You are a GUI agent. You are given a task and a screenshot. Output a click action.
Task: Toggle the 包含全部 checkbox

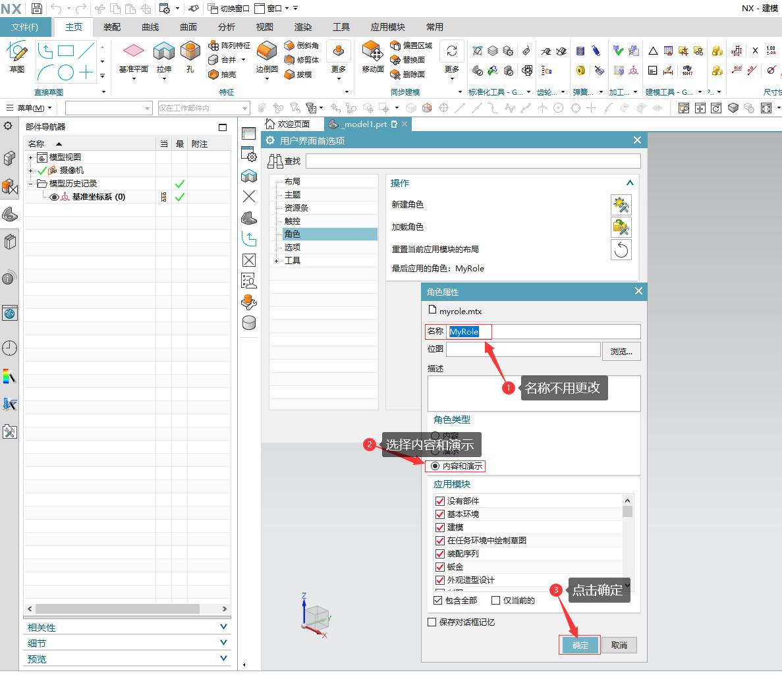[438, 601]
